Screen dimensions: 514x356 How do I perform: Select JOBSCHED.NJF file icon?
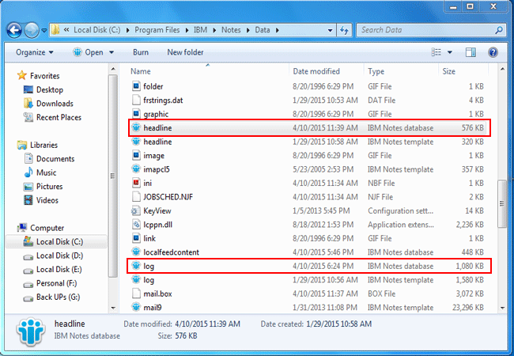click(x=136, y=197)
